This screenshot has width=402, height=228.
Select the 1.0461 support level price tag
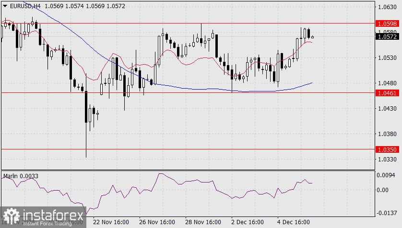388,93
